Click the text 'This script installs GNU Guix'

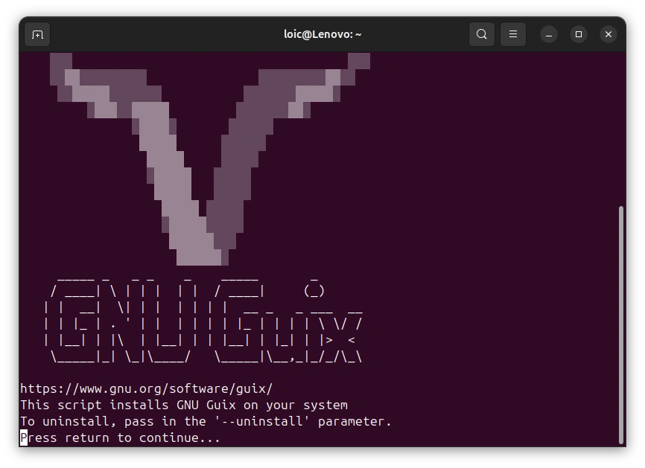[x=128, y=406]
